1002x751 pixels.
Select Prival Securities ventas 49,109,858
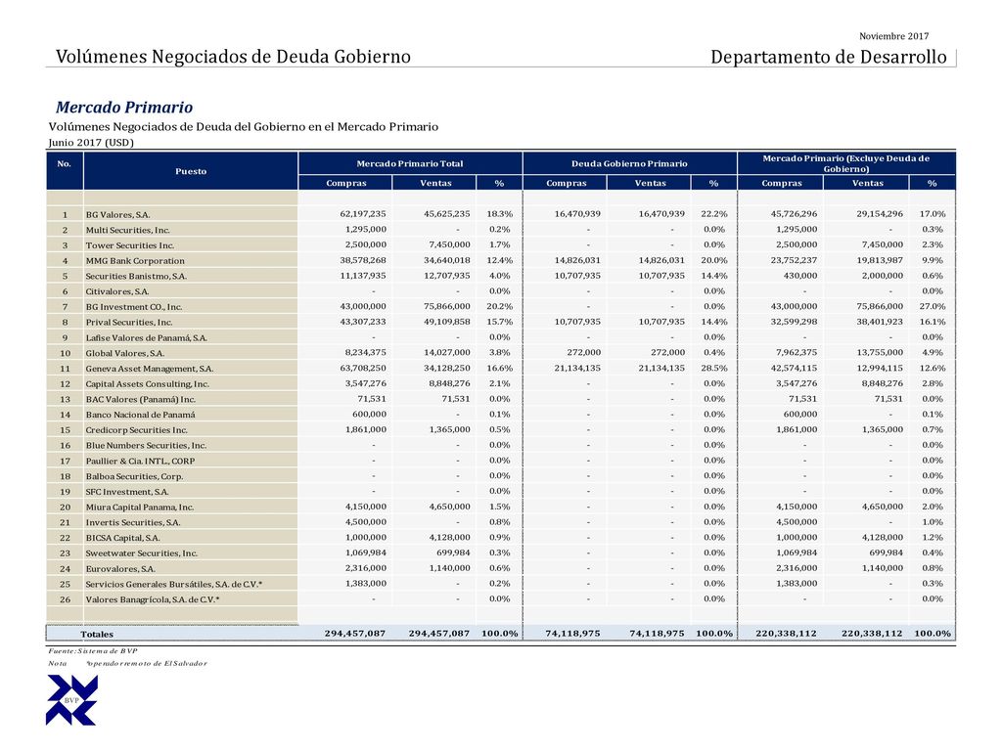coord(446,322)
